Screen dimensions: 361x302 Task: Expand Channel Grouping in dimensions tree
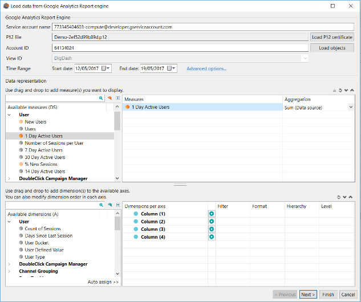coord(9,271)
